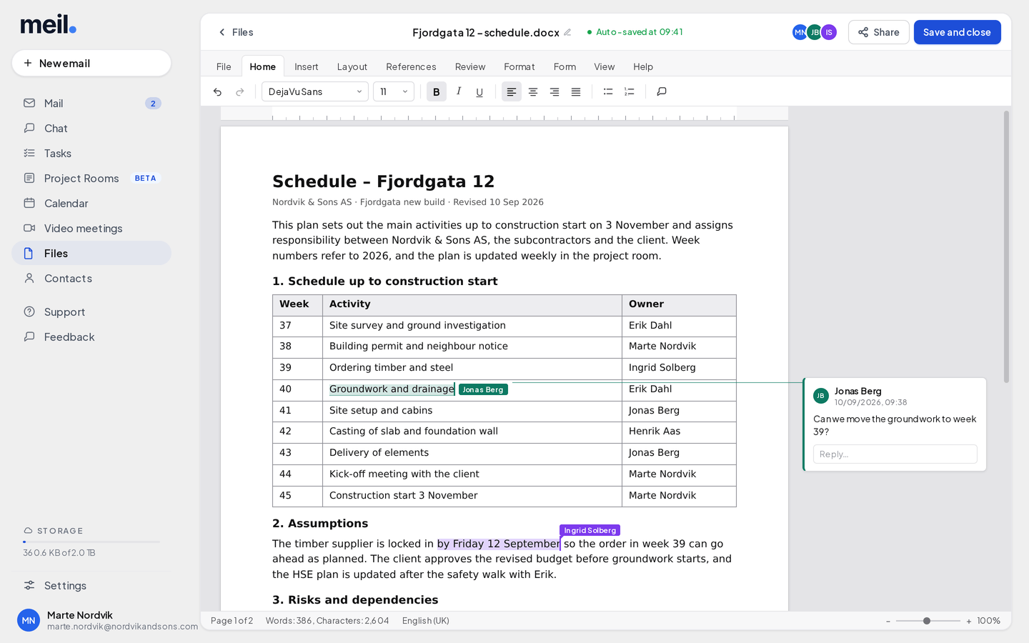Open the Calendar
The width and height of the screenshot is (1029, 643).
pos(91,203)
